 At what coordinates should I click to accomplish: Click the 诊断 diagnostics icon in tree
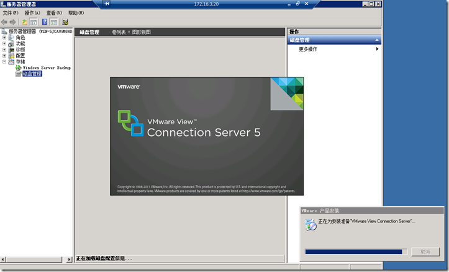[x=11, y=50]
